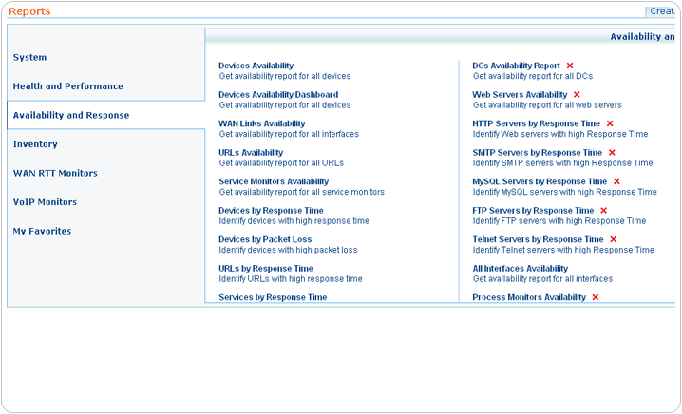Open Web Servers Availability link
The height and width of the screenshot is (414, 682).
(x=520, y=95)
